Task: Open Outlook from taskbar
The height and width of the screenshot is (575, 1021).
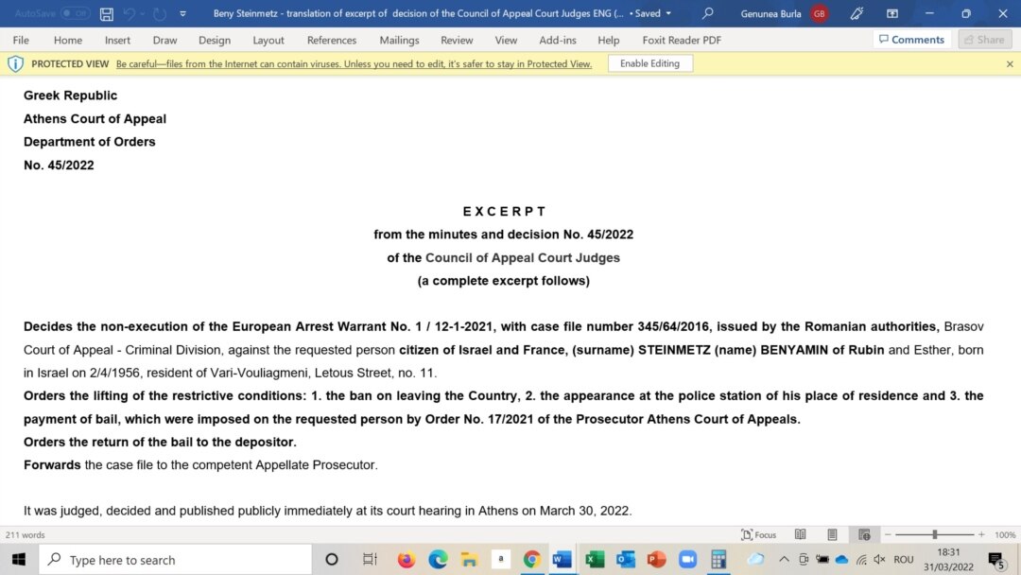Action: pyautogui.click(x=625, y=559)
